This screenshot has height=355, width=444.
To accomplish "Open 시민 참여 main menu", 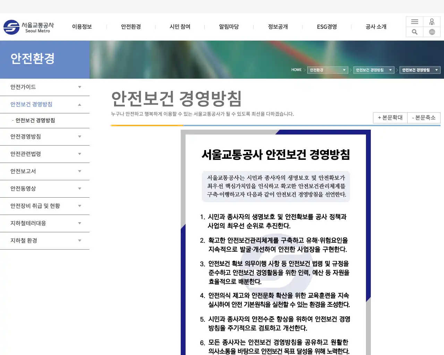I will 180,27.
